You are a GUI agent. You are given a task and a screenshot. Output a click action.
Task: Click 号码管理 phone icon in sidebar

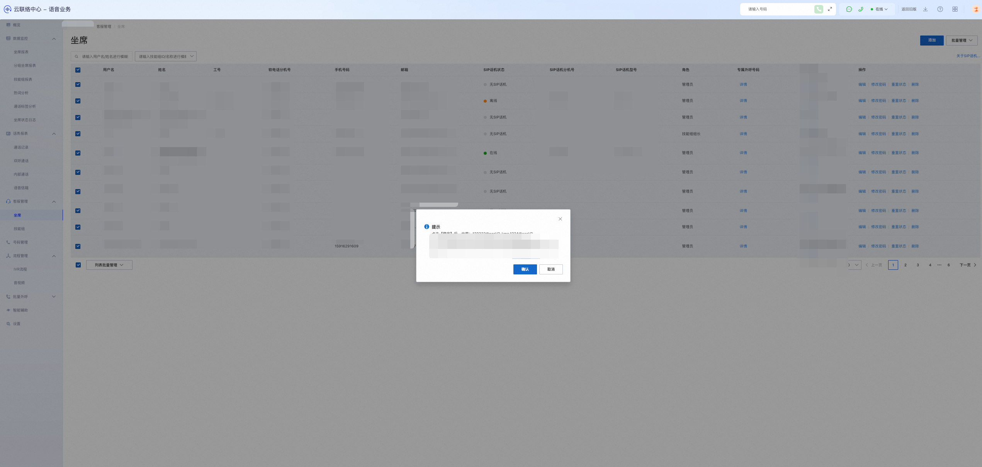point(8,242)
